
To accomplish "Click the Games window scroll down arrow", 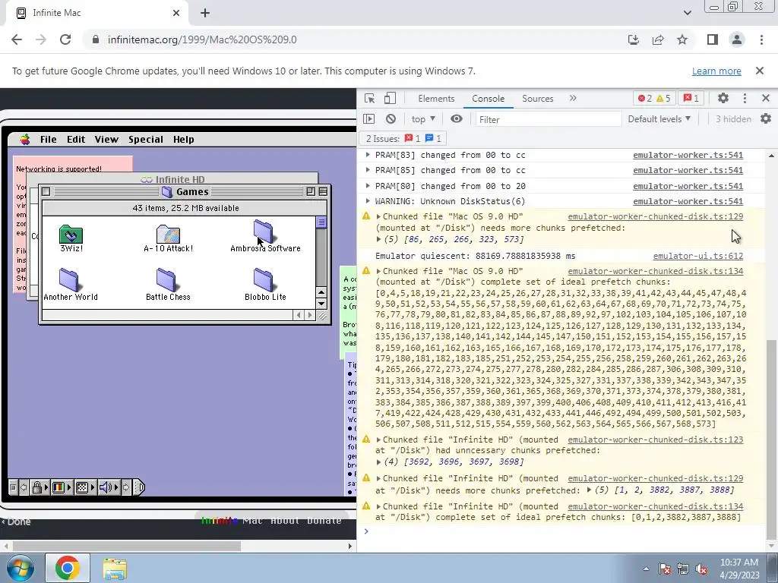I will (x=321, y=304).
